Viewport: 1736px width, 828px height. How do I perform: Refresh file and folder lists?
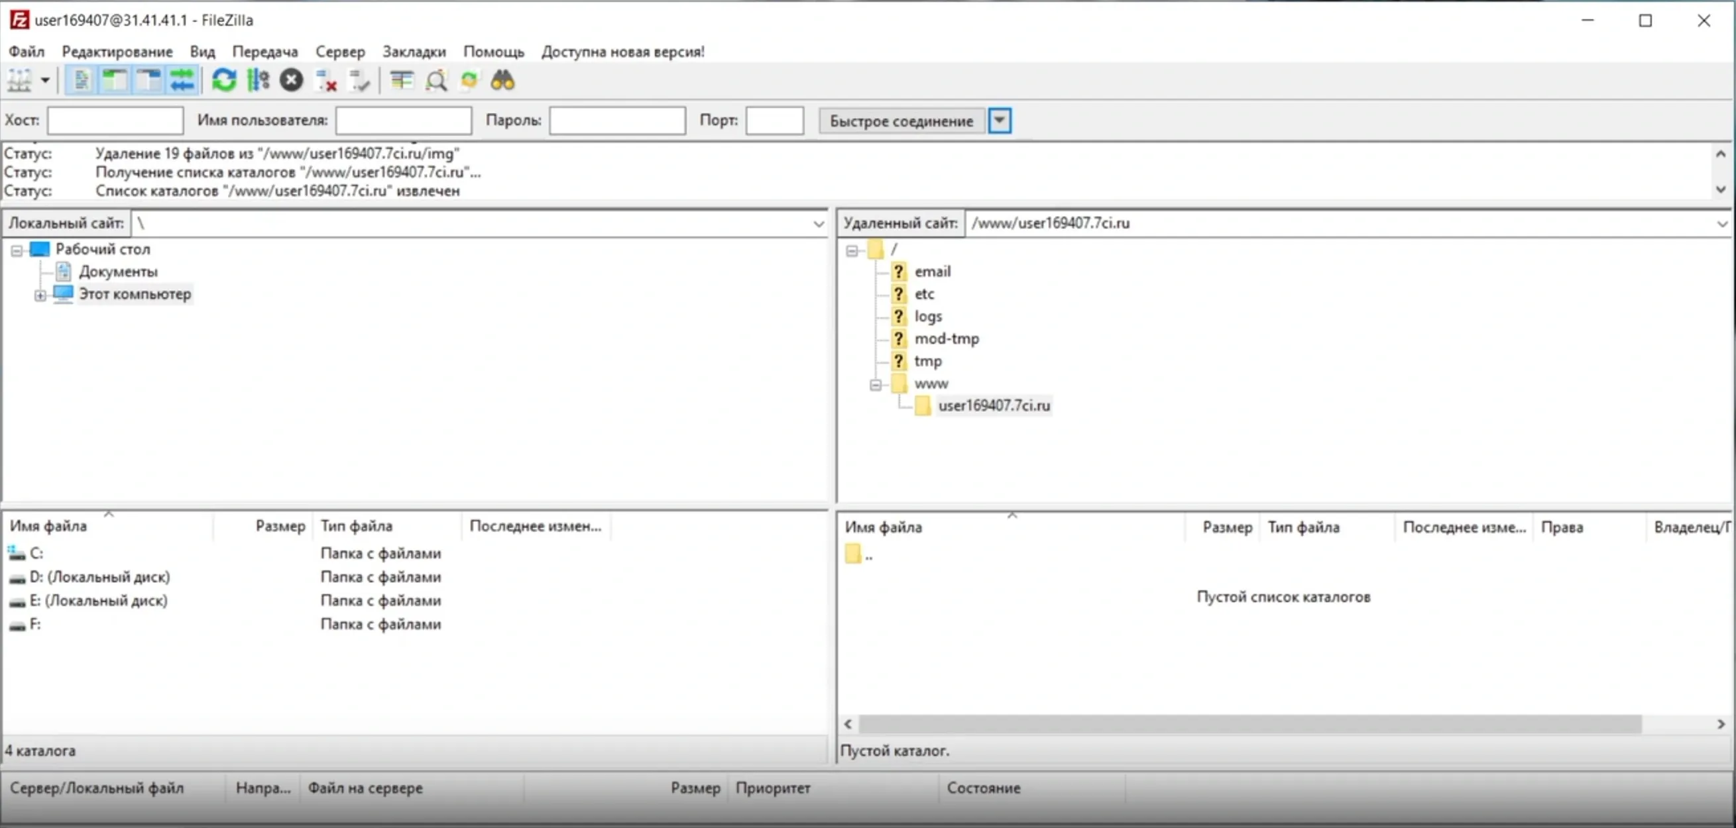point(224,81)
